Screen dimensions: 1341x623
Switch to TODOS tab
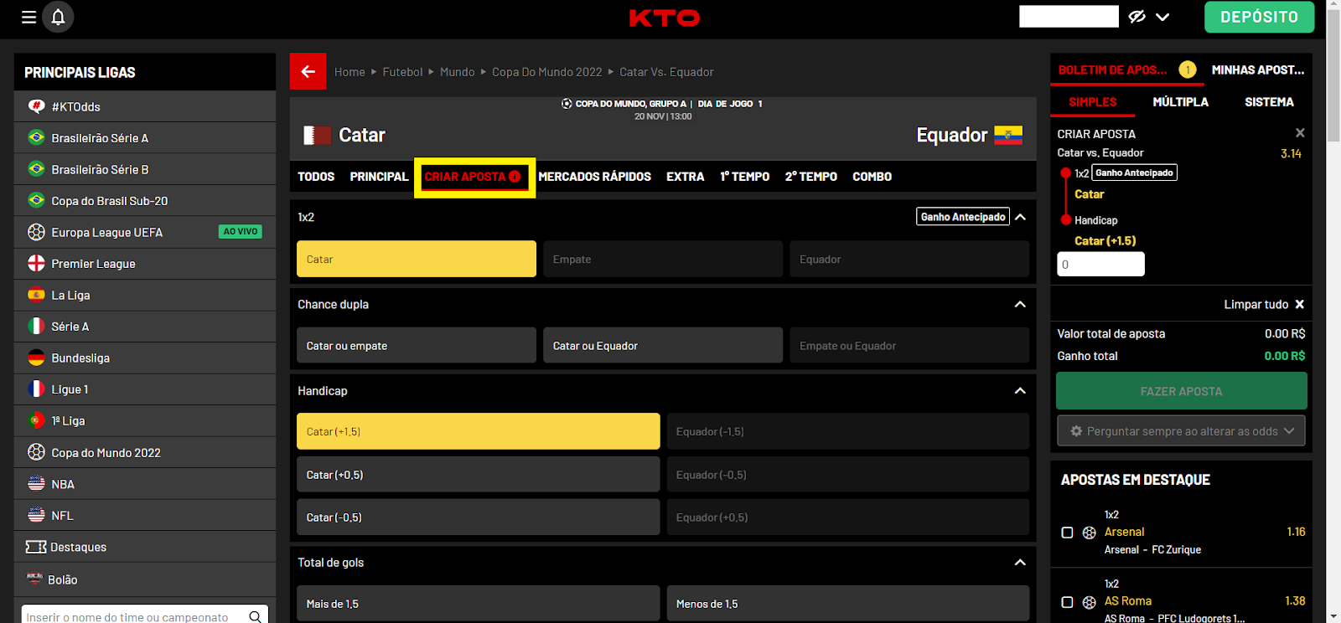[x=316, y=177]
